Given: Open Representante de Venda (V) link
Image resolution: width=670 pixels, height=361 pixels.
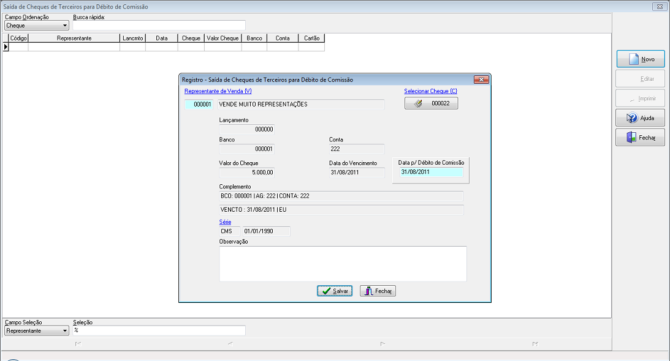Looking at the screenshot, I should (x=218, y=91).
